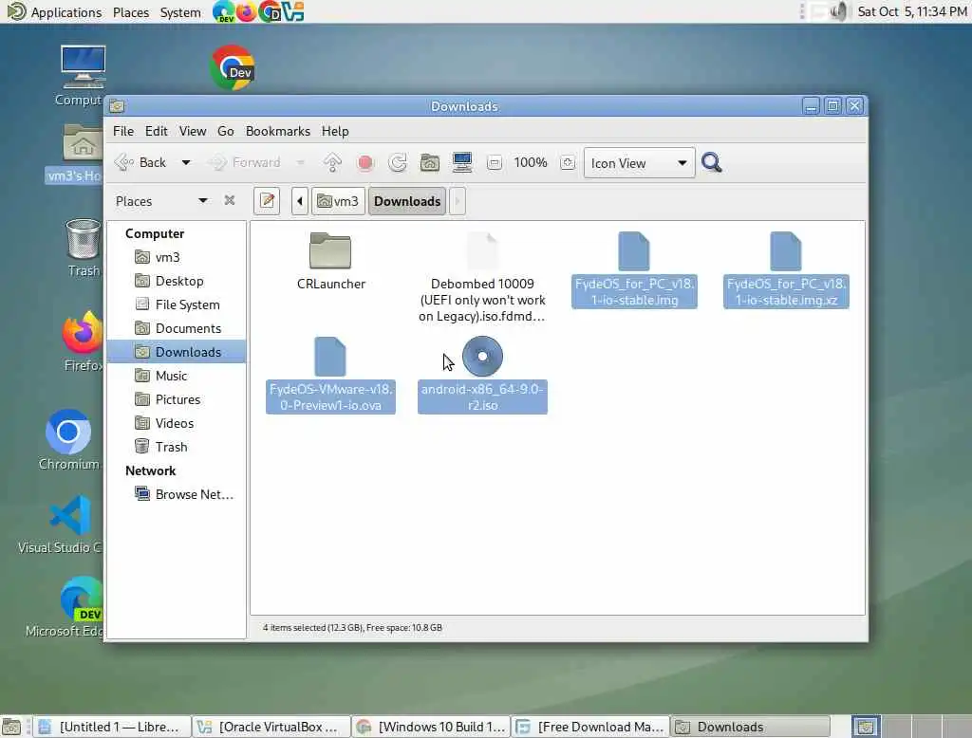The width and height of the screenshot is (972, 738).
Task: Zoom in with the plus icon
Action: click(568, 163)
